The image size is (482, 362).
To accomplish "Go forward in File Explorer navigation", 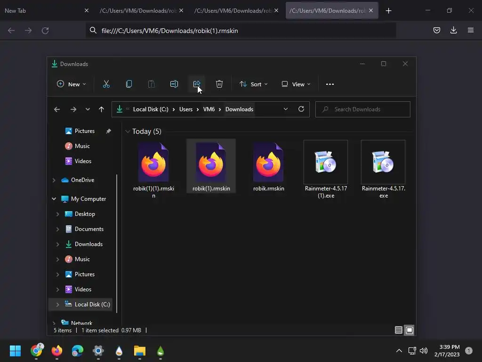I will [x=73, y=109].
